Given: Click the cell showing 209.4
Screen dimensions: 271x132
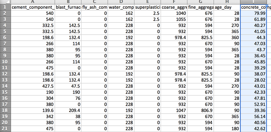Looking at the screenshot, I should [x=68, y=110].
